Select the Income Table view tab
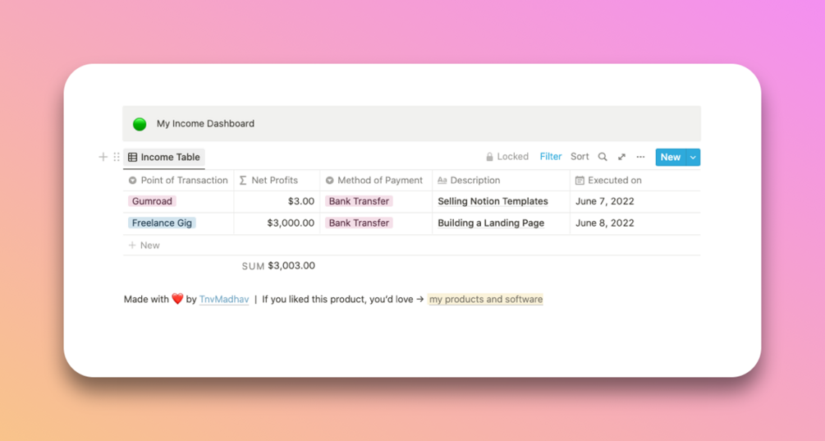 pos(164,157)
